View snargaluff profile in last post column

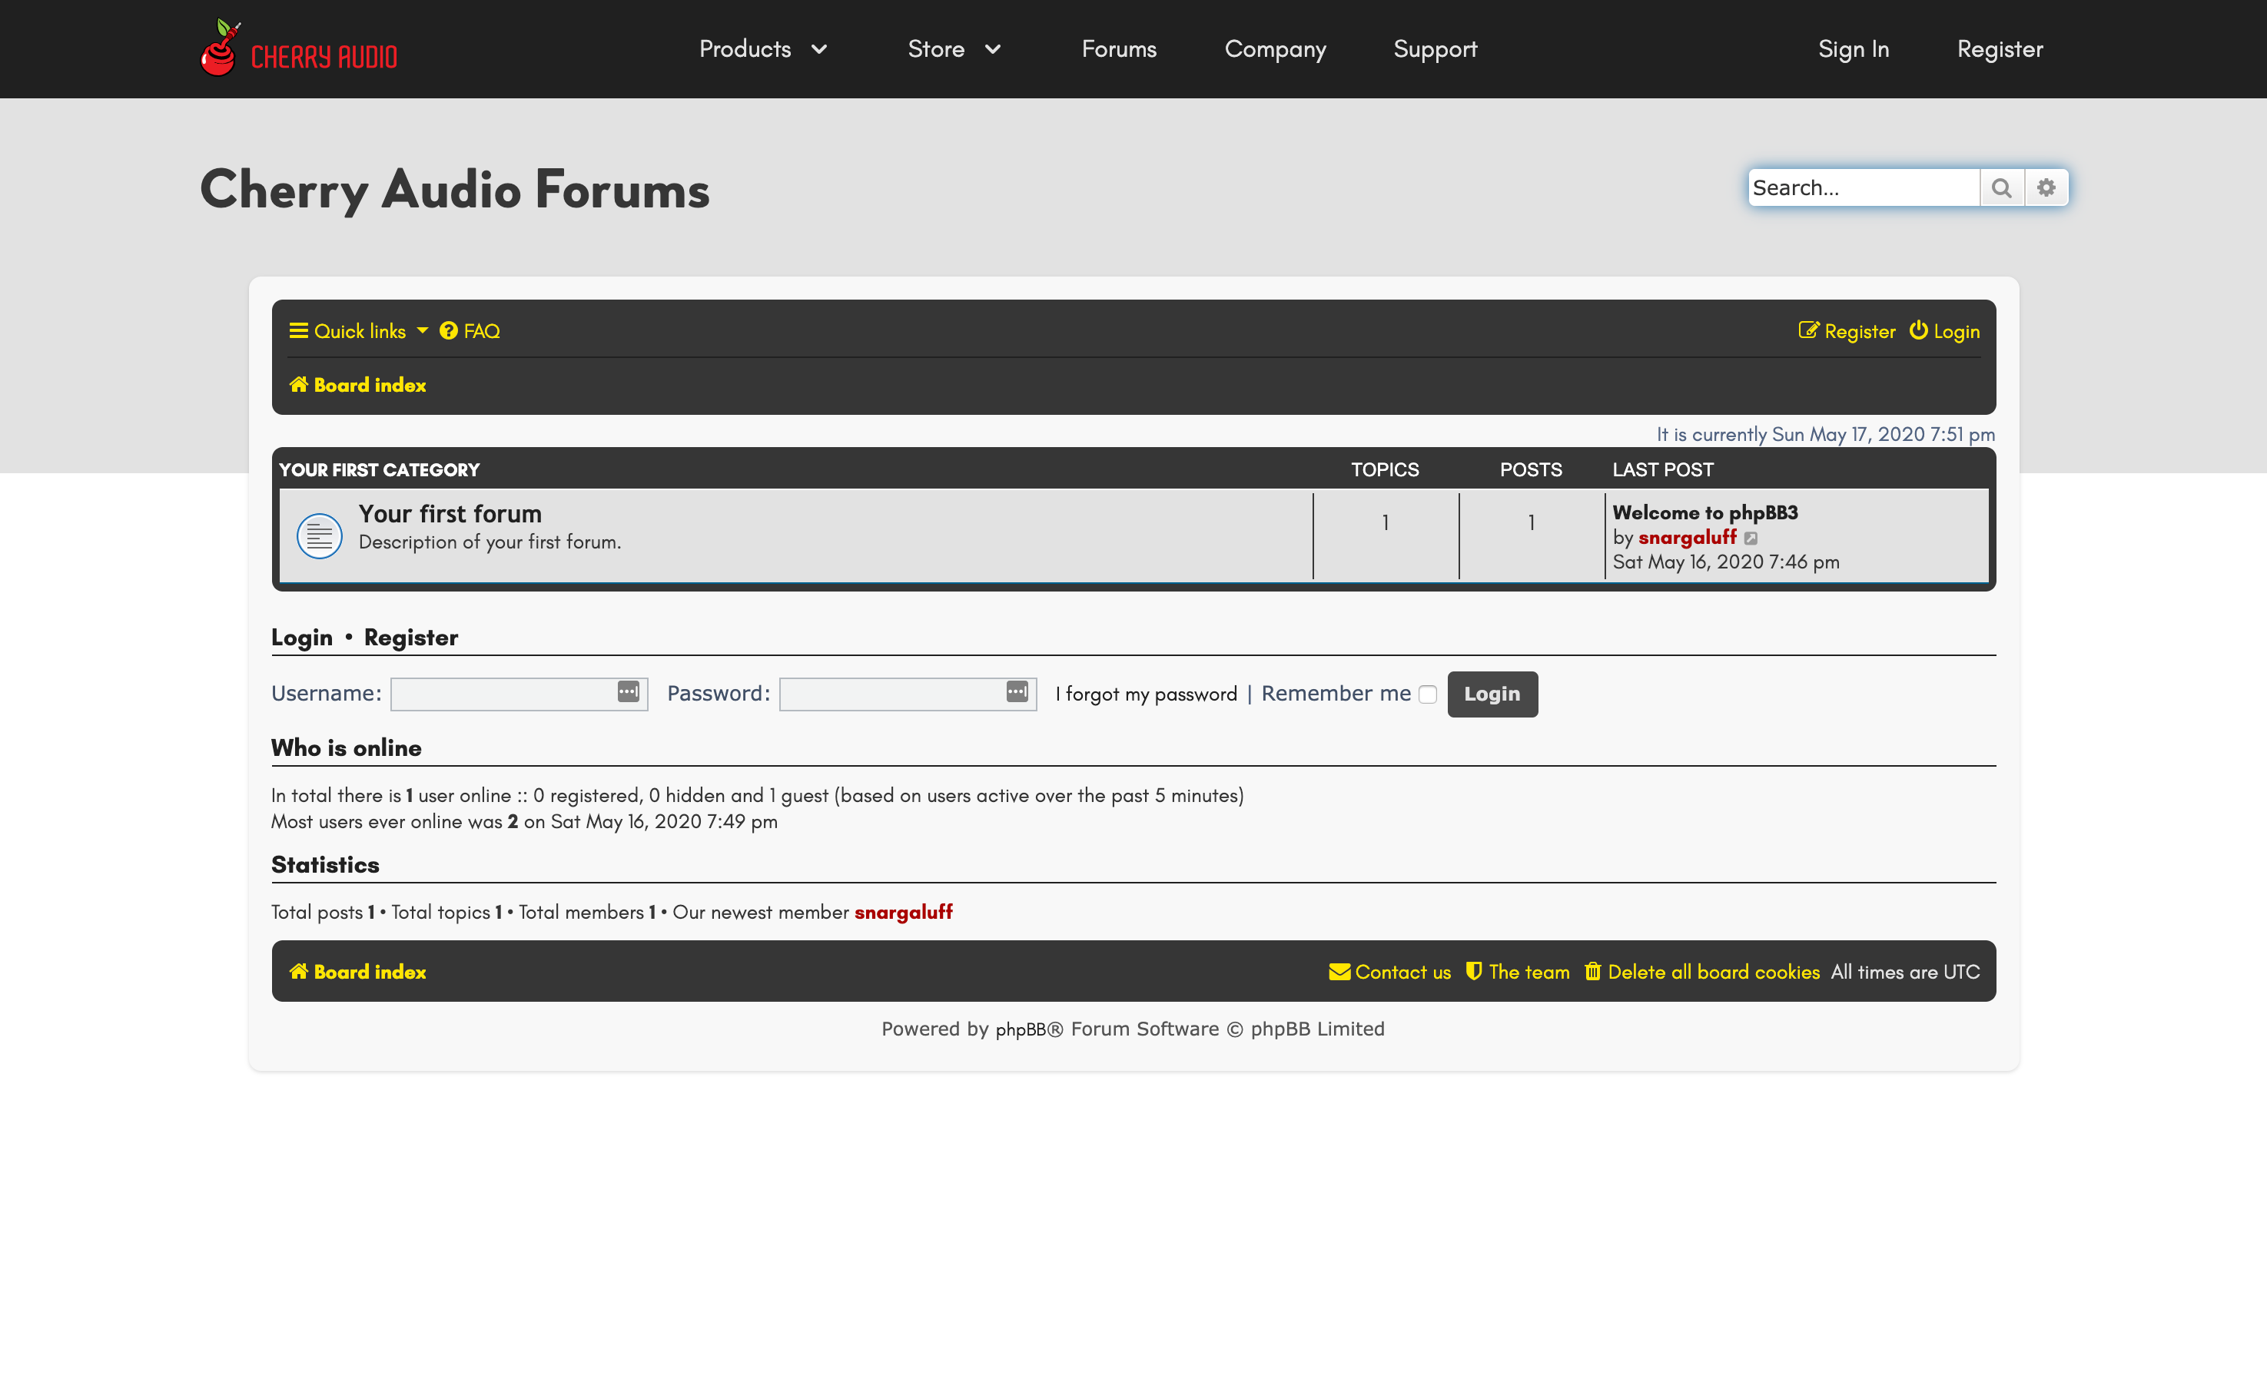pos(1687,538)
